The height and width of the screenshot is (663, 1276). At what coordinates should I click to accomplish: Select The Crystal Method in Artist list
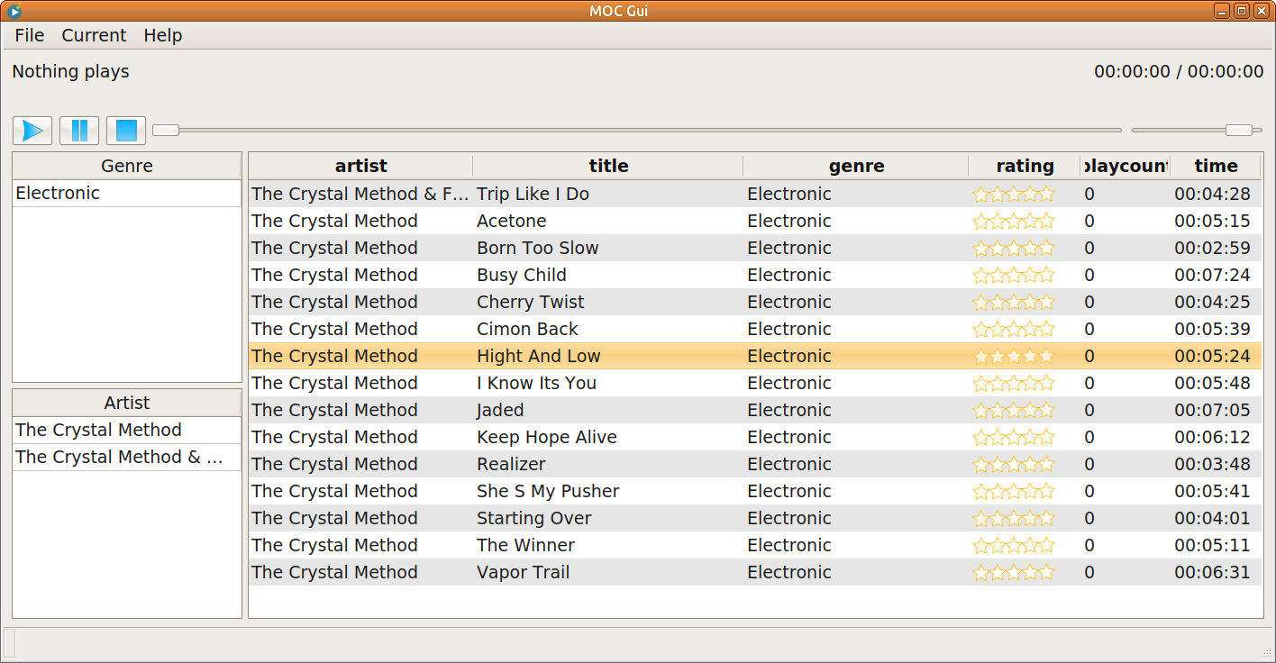(127, 430)
